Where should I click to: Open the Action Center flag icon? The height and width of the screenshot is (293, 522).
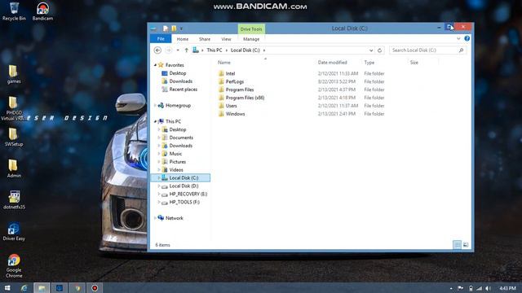click(460, 288)
